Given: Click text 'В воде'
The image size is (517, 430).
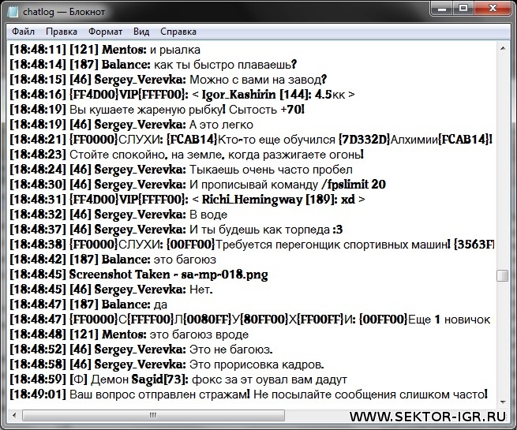Looking at the screenshot, I should coord(208,215).
